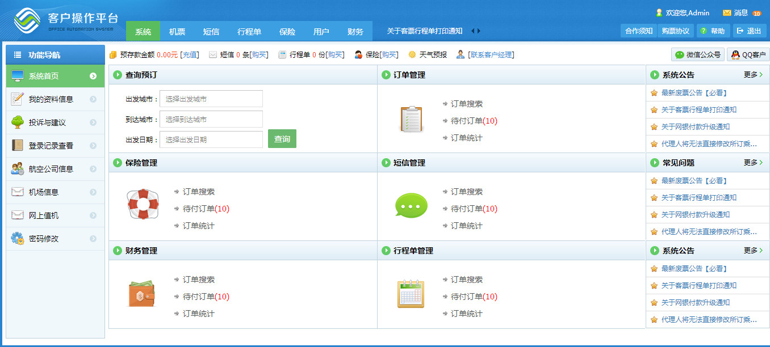
Task: Click the 到达城市 input field
Action: [211, 119]
